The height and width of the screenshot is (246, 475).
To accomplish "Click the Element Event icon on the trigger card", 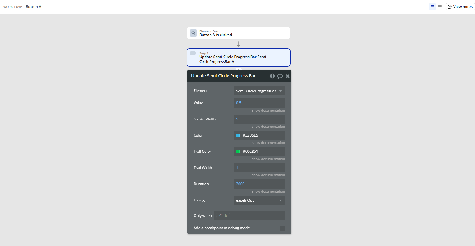I will [x=193, y=33].
